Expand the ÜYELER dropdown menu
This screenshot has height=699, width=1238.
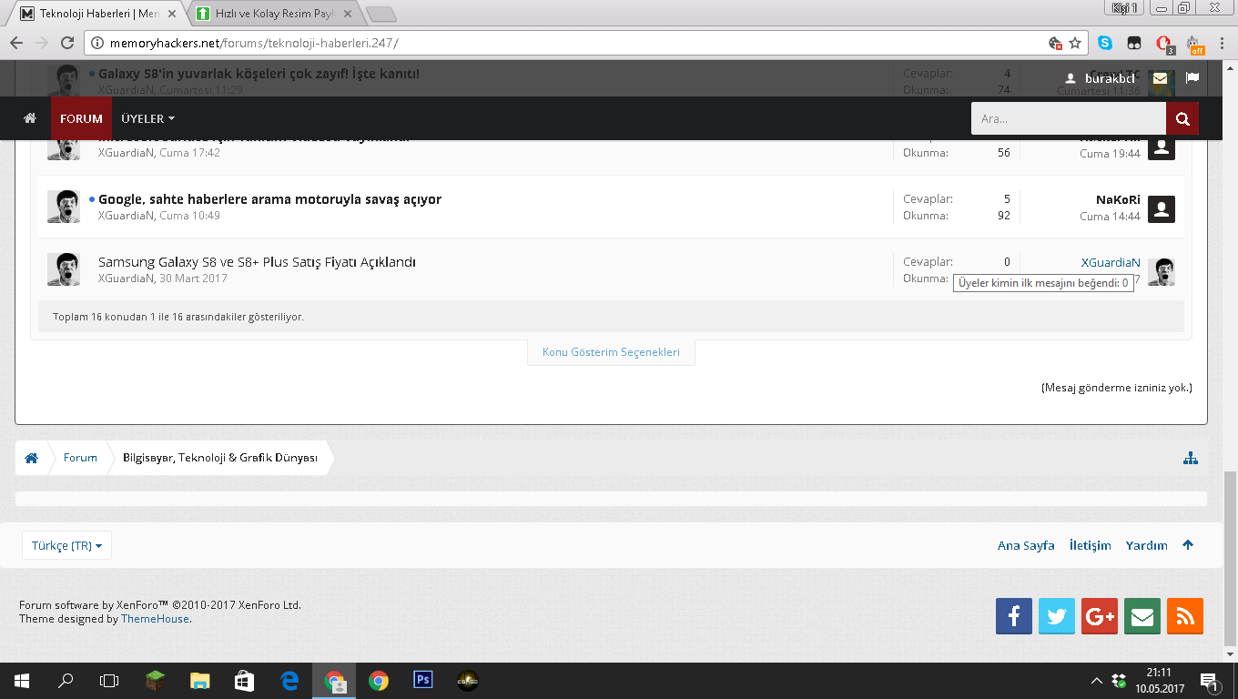coord(147,118)
